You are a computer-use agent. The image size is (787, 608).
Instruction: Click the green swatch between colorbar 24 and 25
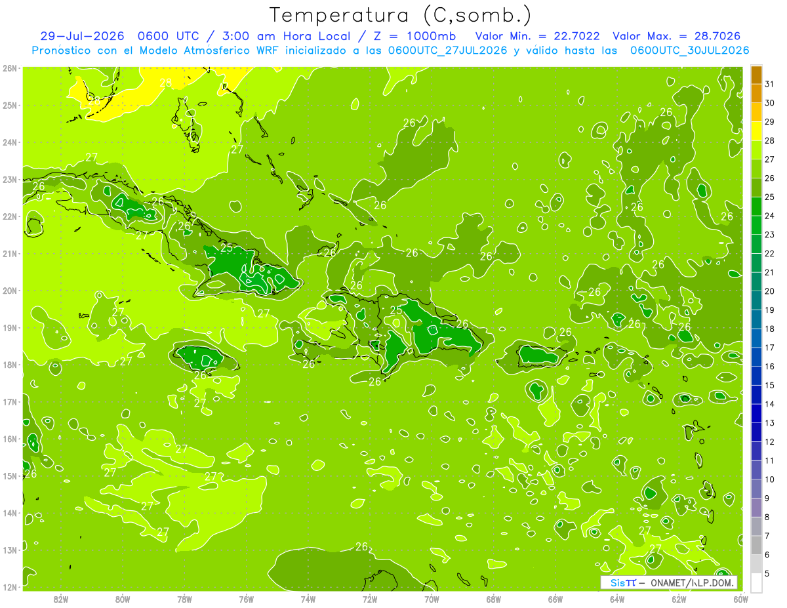756,207
